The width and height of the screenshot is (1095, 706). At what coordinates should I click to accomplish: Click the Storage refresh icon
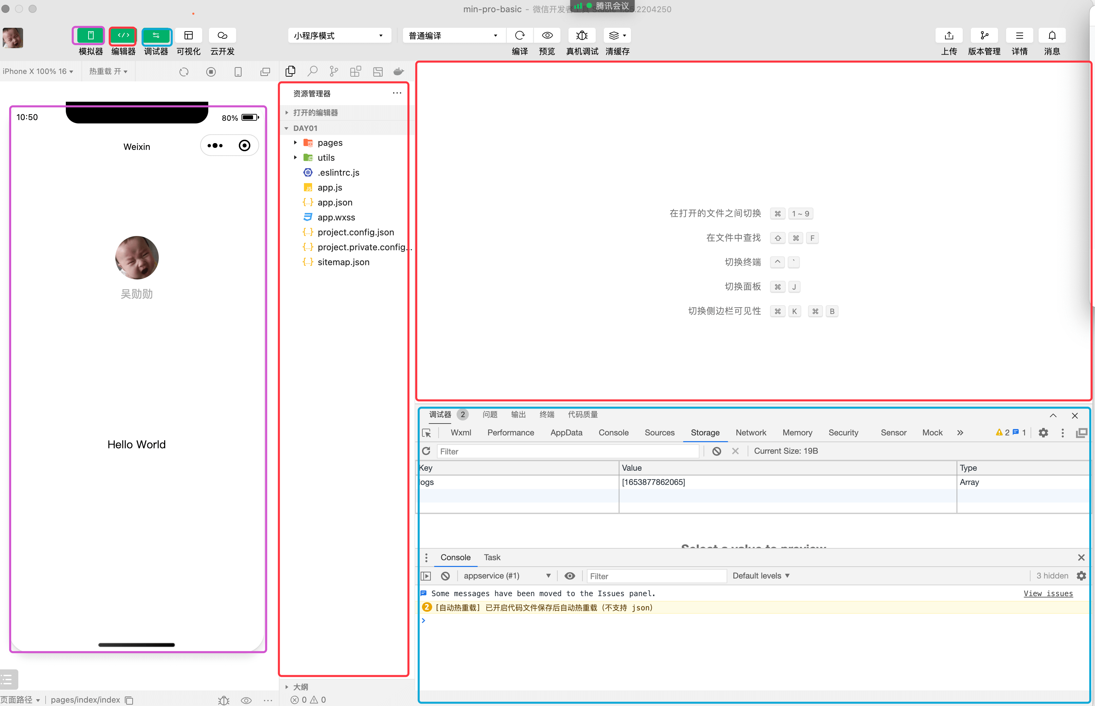(x=426, y=451)
